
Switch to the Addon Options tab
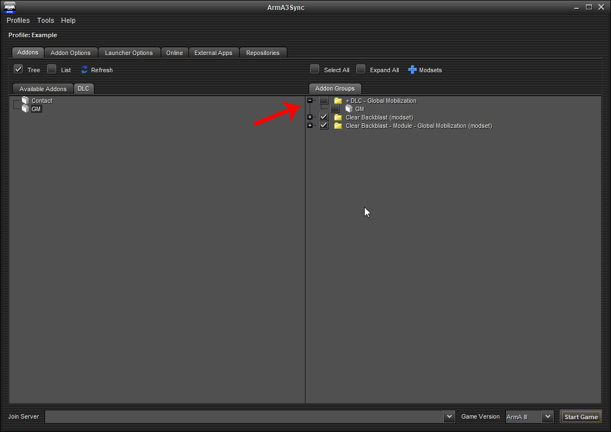[71, 53]
